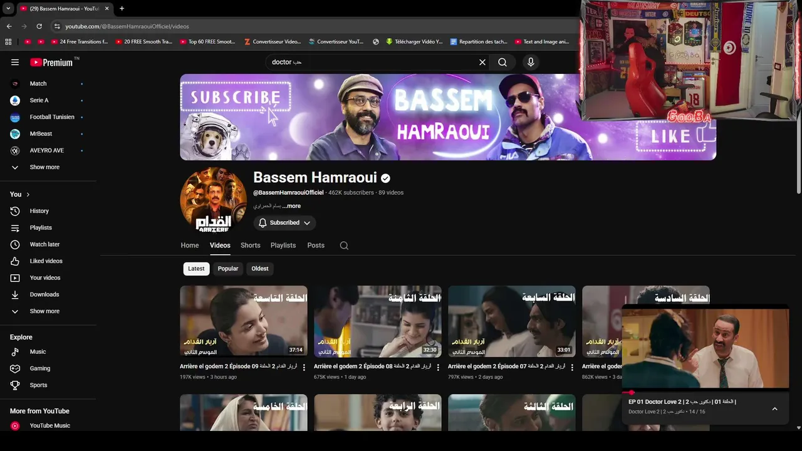Image resolution: width=802 pixels, height=451 pixels.
Task: Click the magnifier search button
Action: click(503, 62)
